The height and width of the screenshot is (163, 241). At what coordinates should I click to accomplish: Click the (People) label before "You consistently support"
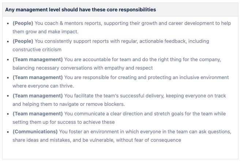(x=23, y=41)
